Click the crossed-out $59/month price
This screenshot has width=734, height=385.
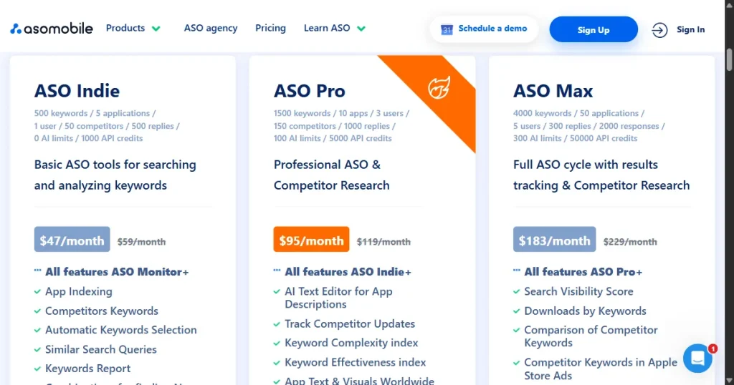click(x=141, y=242)
